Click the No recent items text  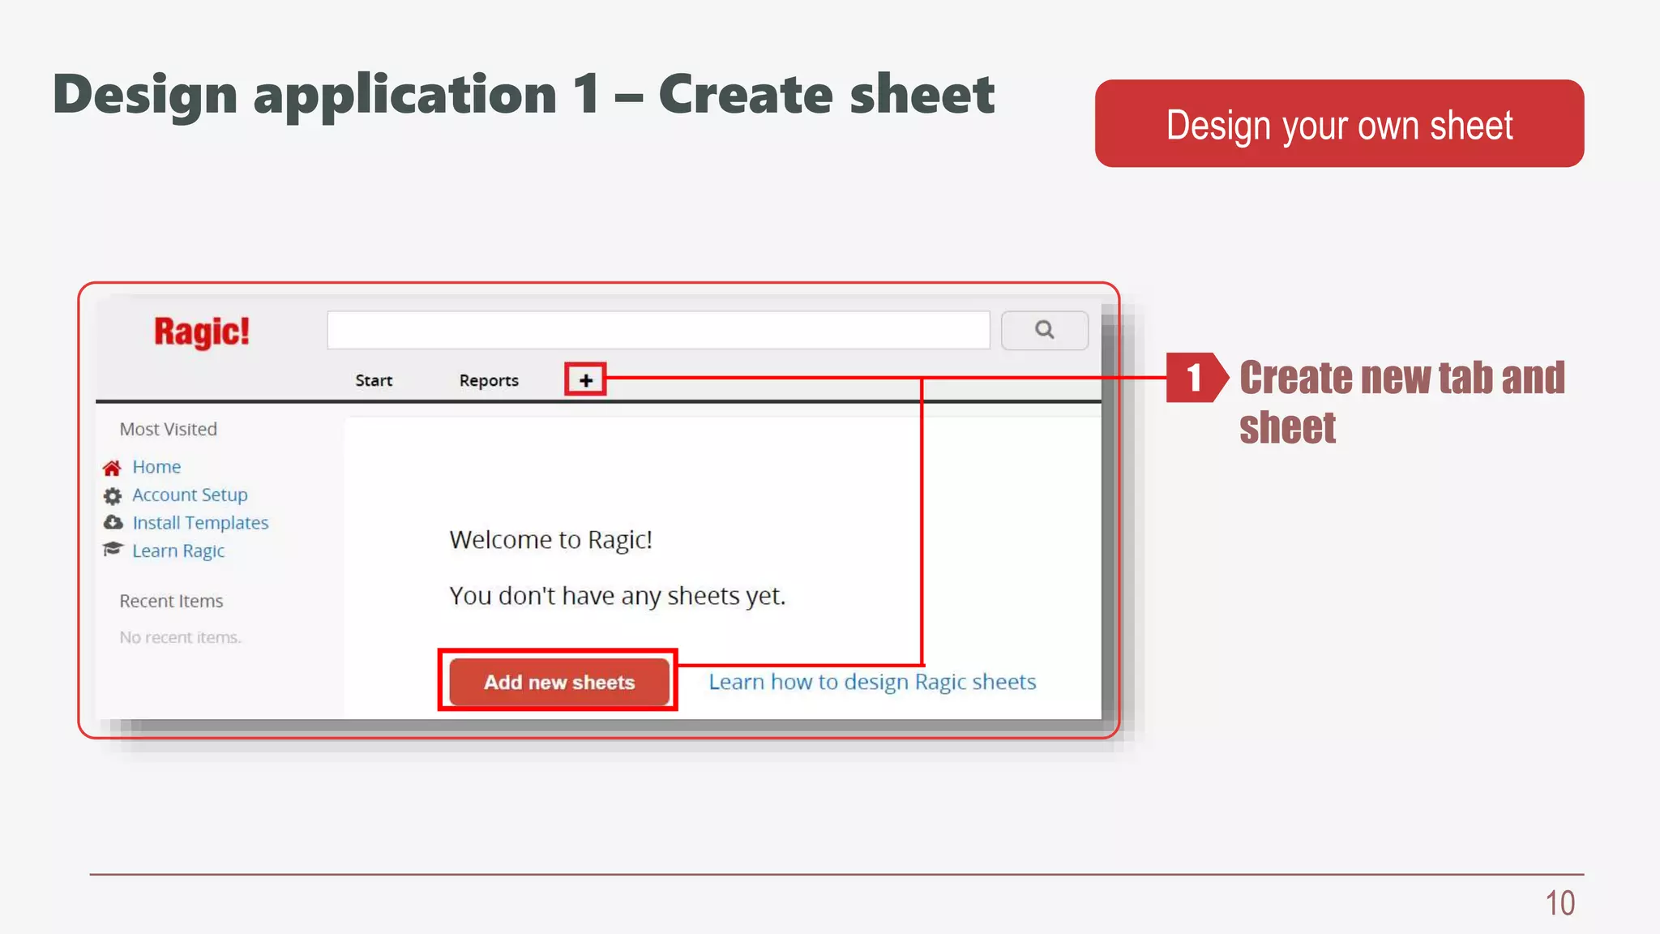click(180, 637)
